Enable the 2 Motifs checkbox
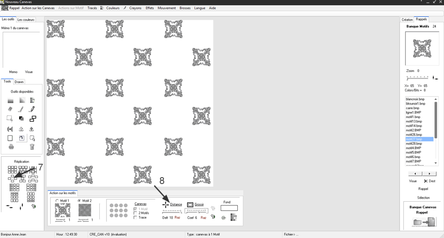This screenshot has width=444, height=238. (136, 213)
